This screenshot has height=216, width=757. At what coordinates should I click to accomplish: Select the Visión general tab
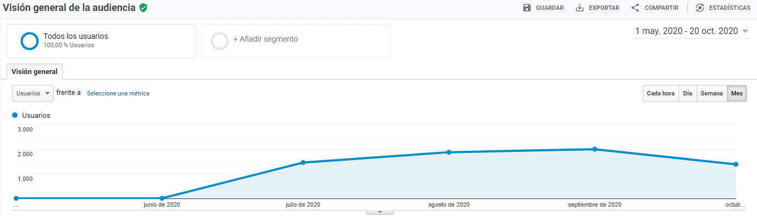coord(35,71)
